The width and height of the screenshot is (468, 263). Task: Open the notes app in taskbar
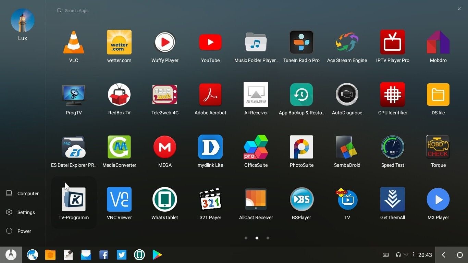(68, 255)
